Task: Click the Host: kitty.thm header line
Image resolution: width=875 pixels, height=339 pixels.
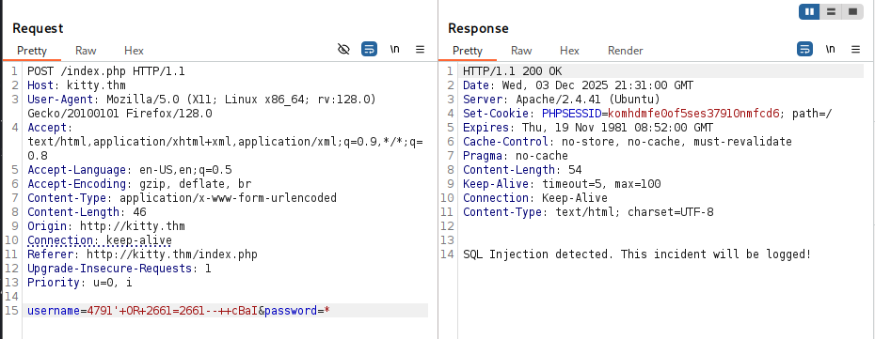Action: pyautogui.click(x=76, y=85)
